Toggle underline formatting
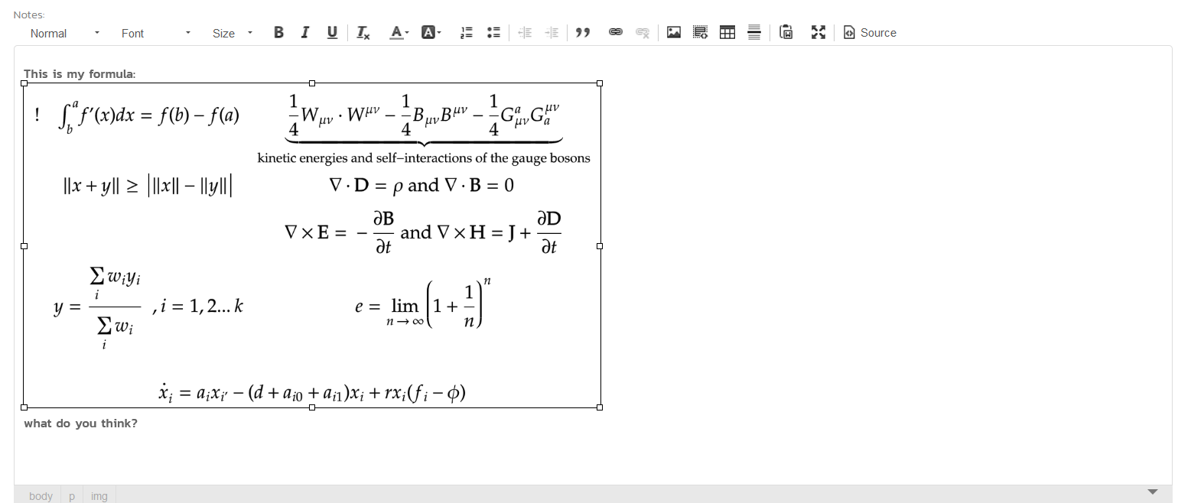 tap(332, 33)
